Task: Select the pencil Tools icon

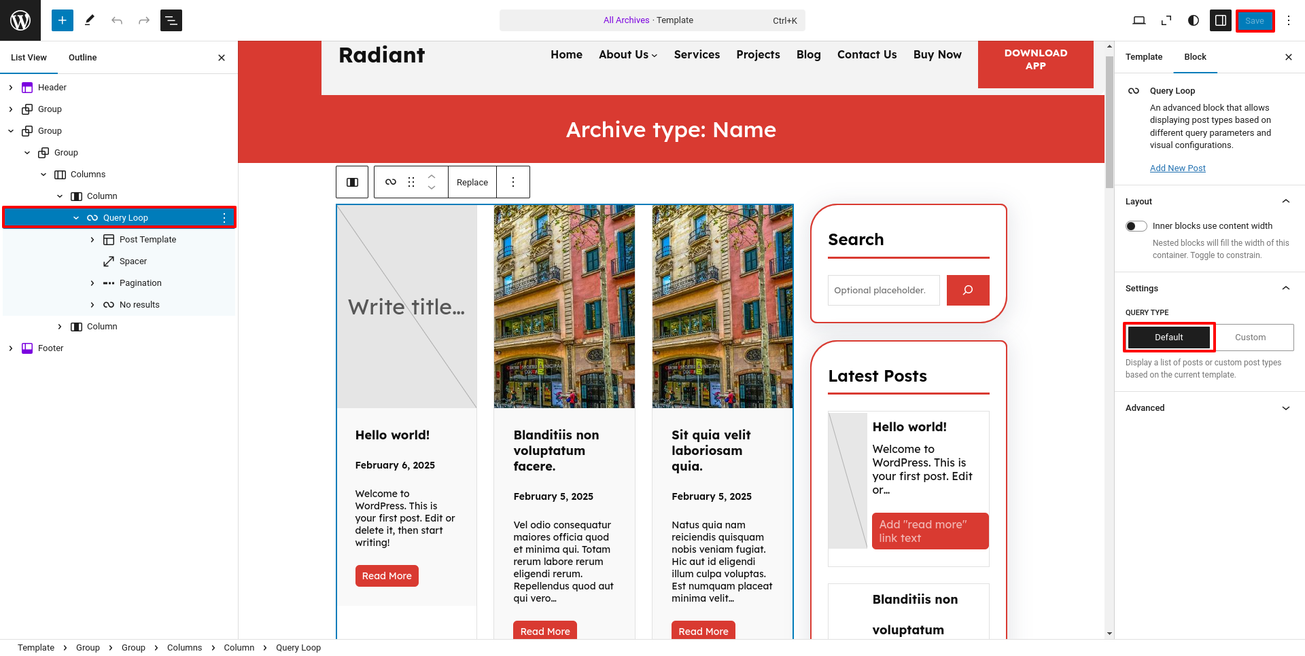Action: 90,20
